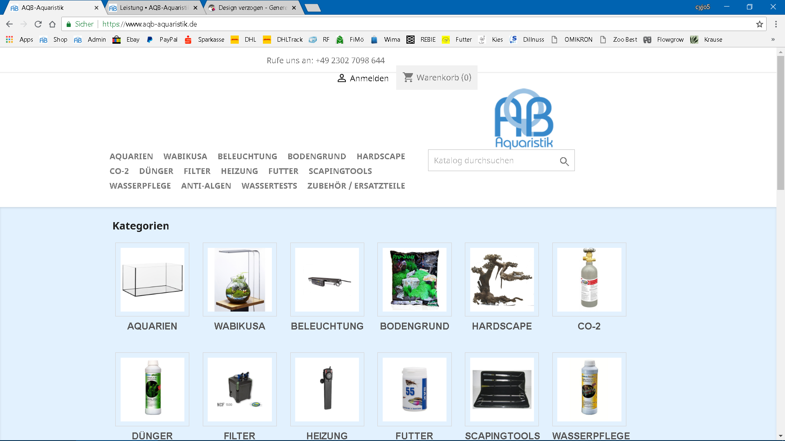
Task: Open the WABIKUSA category thumbnail
Action: 240,280
